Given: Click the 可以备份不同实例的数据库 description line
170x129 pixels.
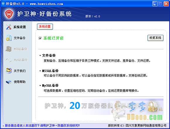Looking at the screenshot, I should 96,76.
